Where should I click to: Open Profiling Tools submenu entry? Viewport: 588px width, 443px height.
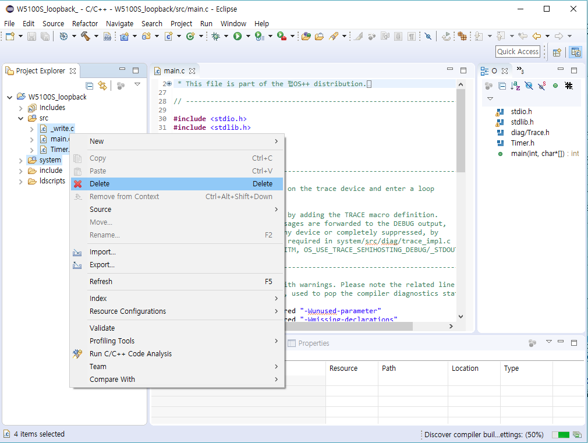tap(178, 341)
